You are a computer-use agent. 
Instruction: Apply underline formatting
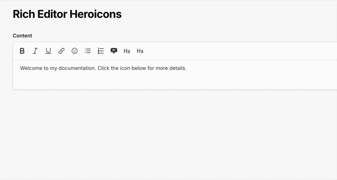click(48, 51)
